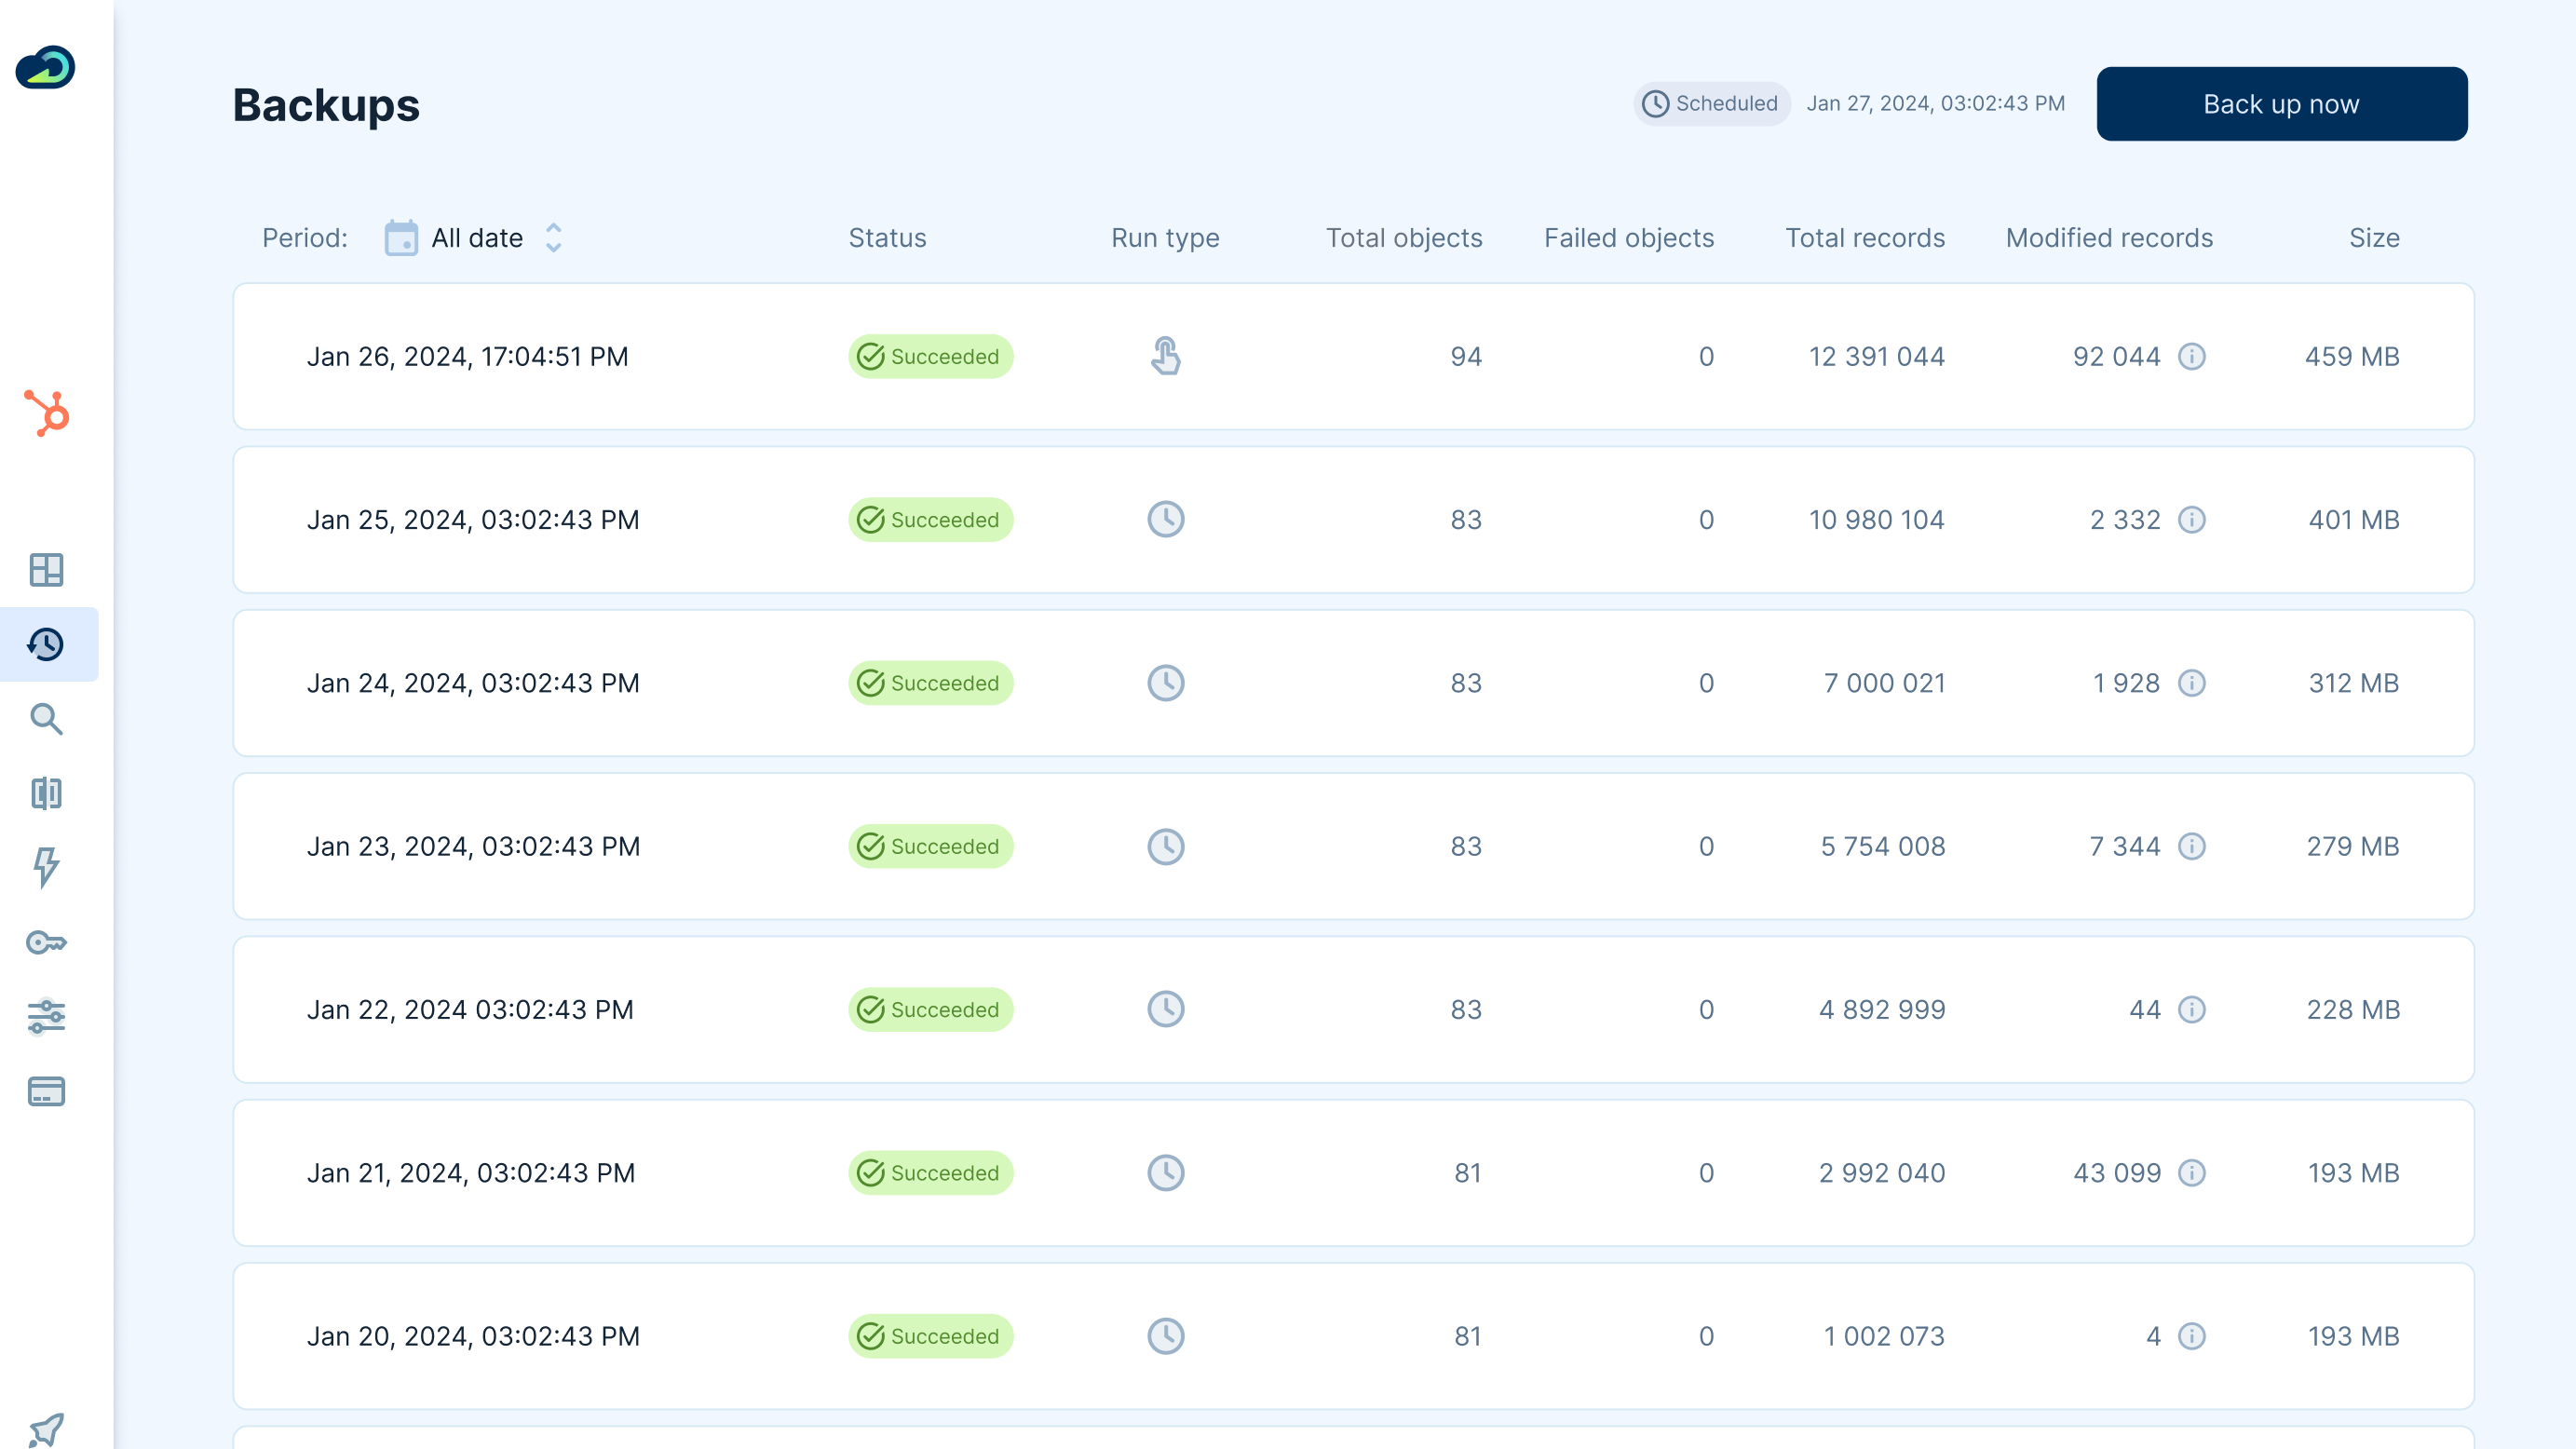The image size is (2576, 1449).
Task: Open the search icon in the sidebar
Action: click(x=48, y=720)
